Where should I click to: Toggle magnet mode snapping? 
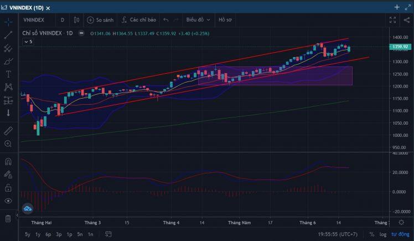coord(8,161)
